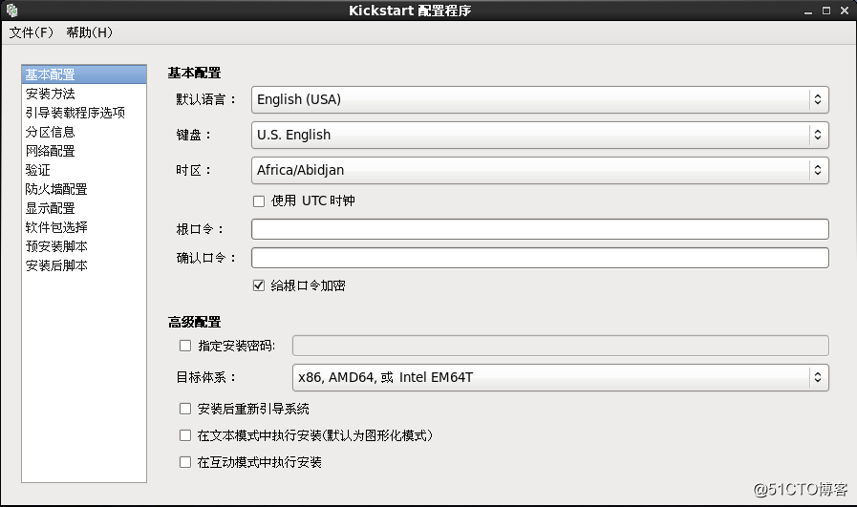Select 网络配置 in the sidebar
Image resolution: width=857 pixels, height=507 pixels.
(84, 151)
